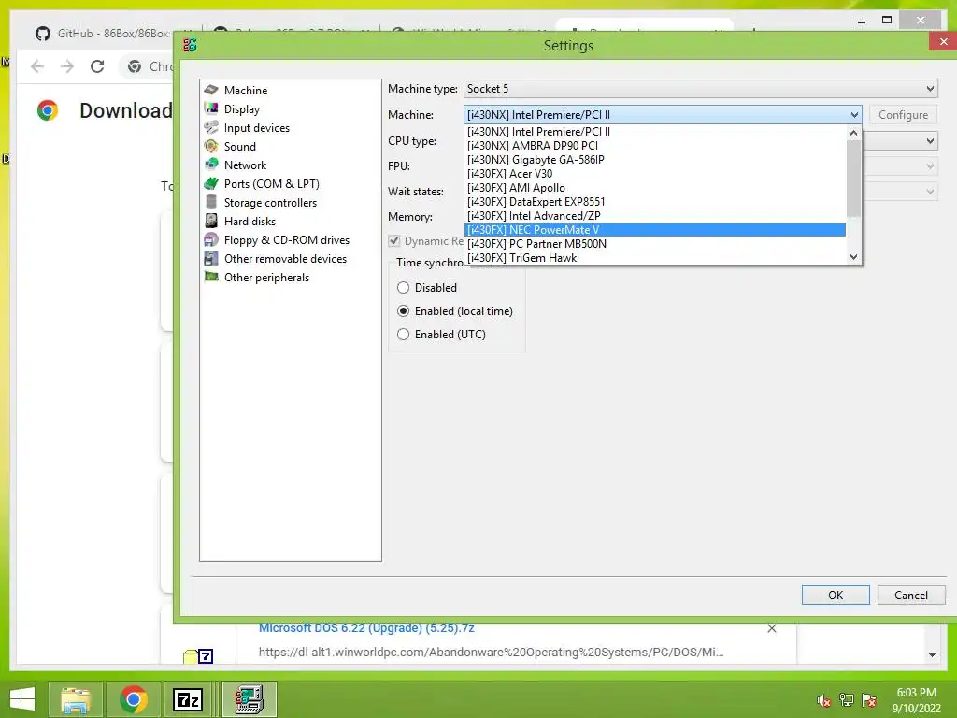This screenshot has width=957, height=718.
Task: Open the Machine type dropdown
Action: tap(701, 89)
